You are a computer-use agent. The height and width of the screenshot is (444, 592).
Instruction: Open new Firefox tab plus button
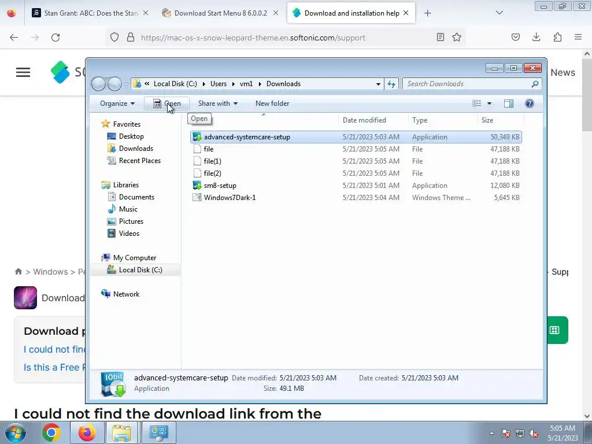tap(427, 13)
